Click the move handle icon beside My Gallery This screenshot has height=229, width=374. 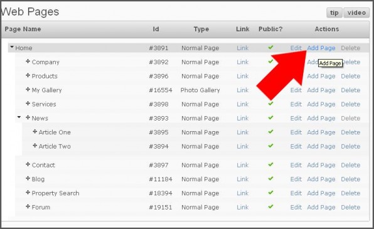[28, 90]
